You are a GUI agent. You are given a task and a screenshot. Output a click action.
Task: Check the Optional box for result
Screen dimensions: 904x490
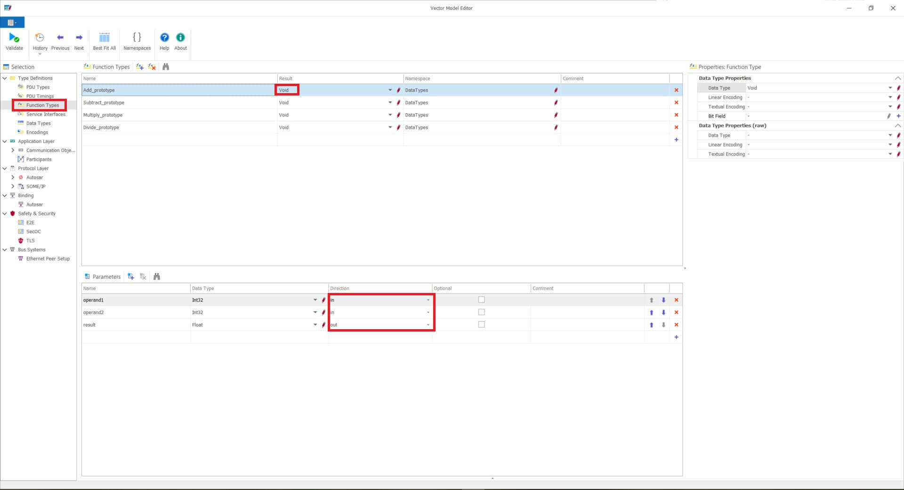481,325
